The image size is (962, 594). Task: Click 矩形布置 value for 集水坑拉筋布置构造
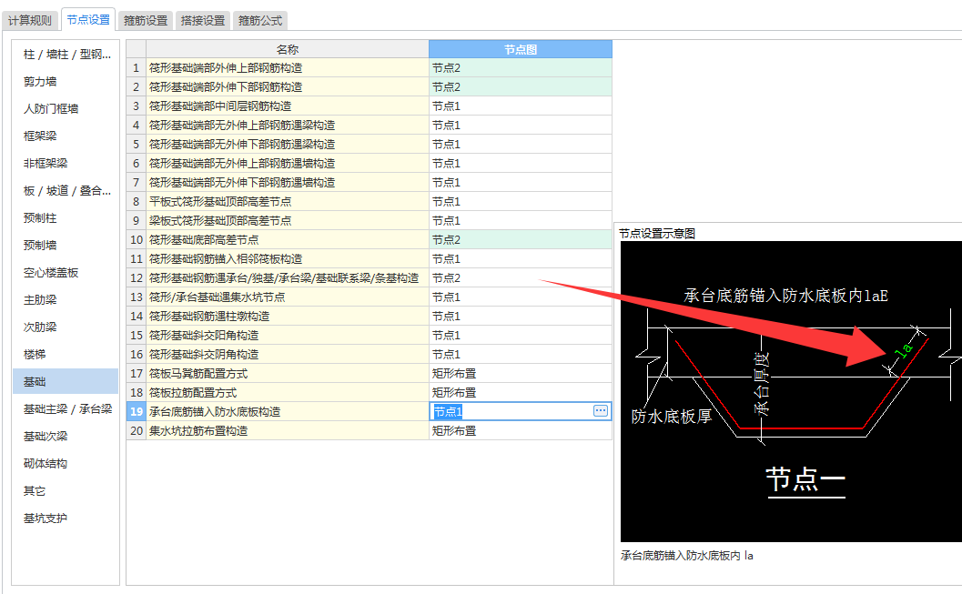click(521, 430)
